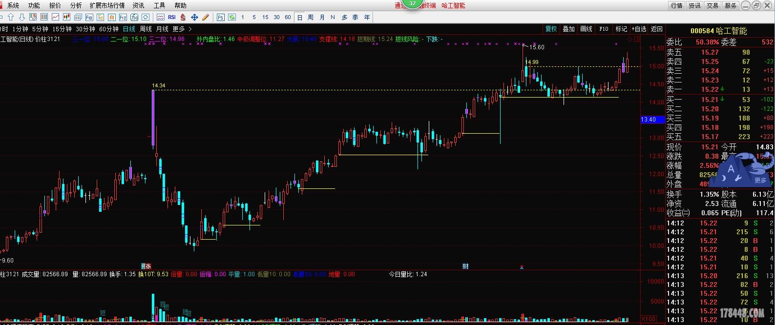The width and height of the screenshot is (775, 325).
Task: Click the checklist notes toolbar icon
Action: (33, 17)
